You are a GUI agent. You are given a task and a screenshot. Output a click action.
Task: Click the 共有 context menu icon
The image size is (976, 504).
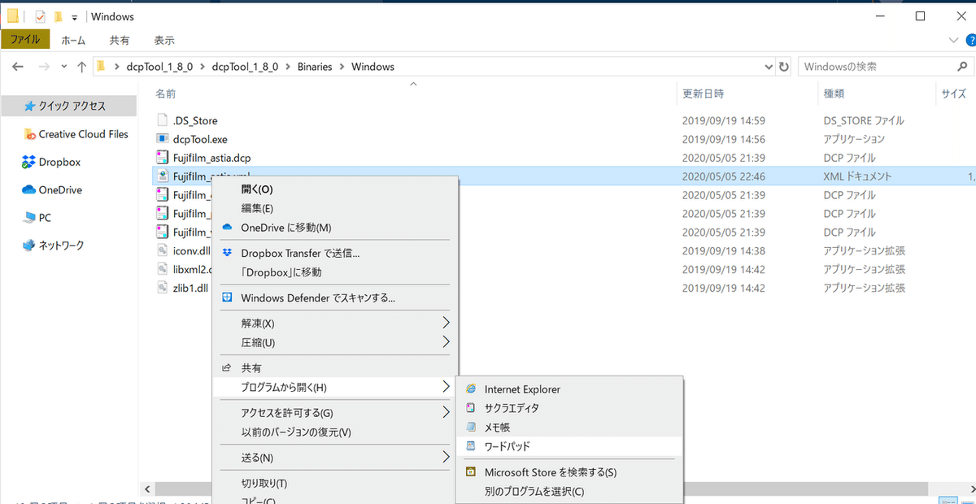tap(227, 368)
